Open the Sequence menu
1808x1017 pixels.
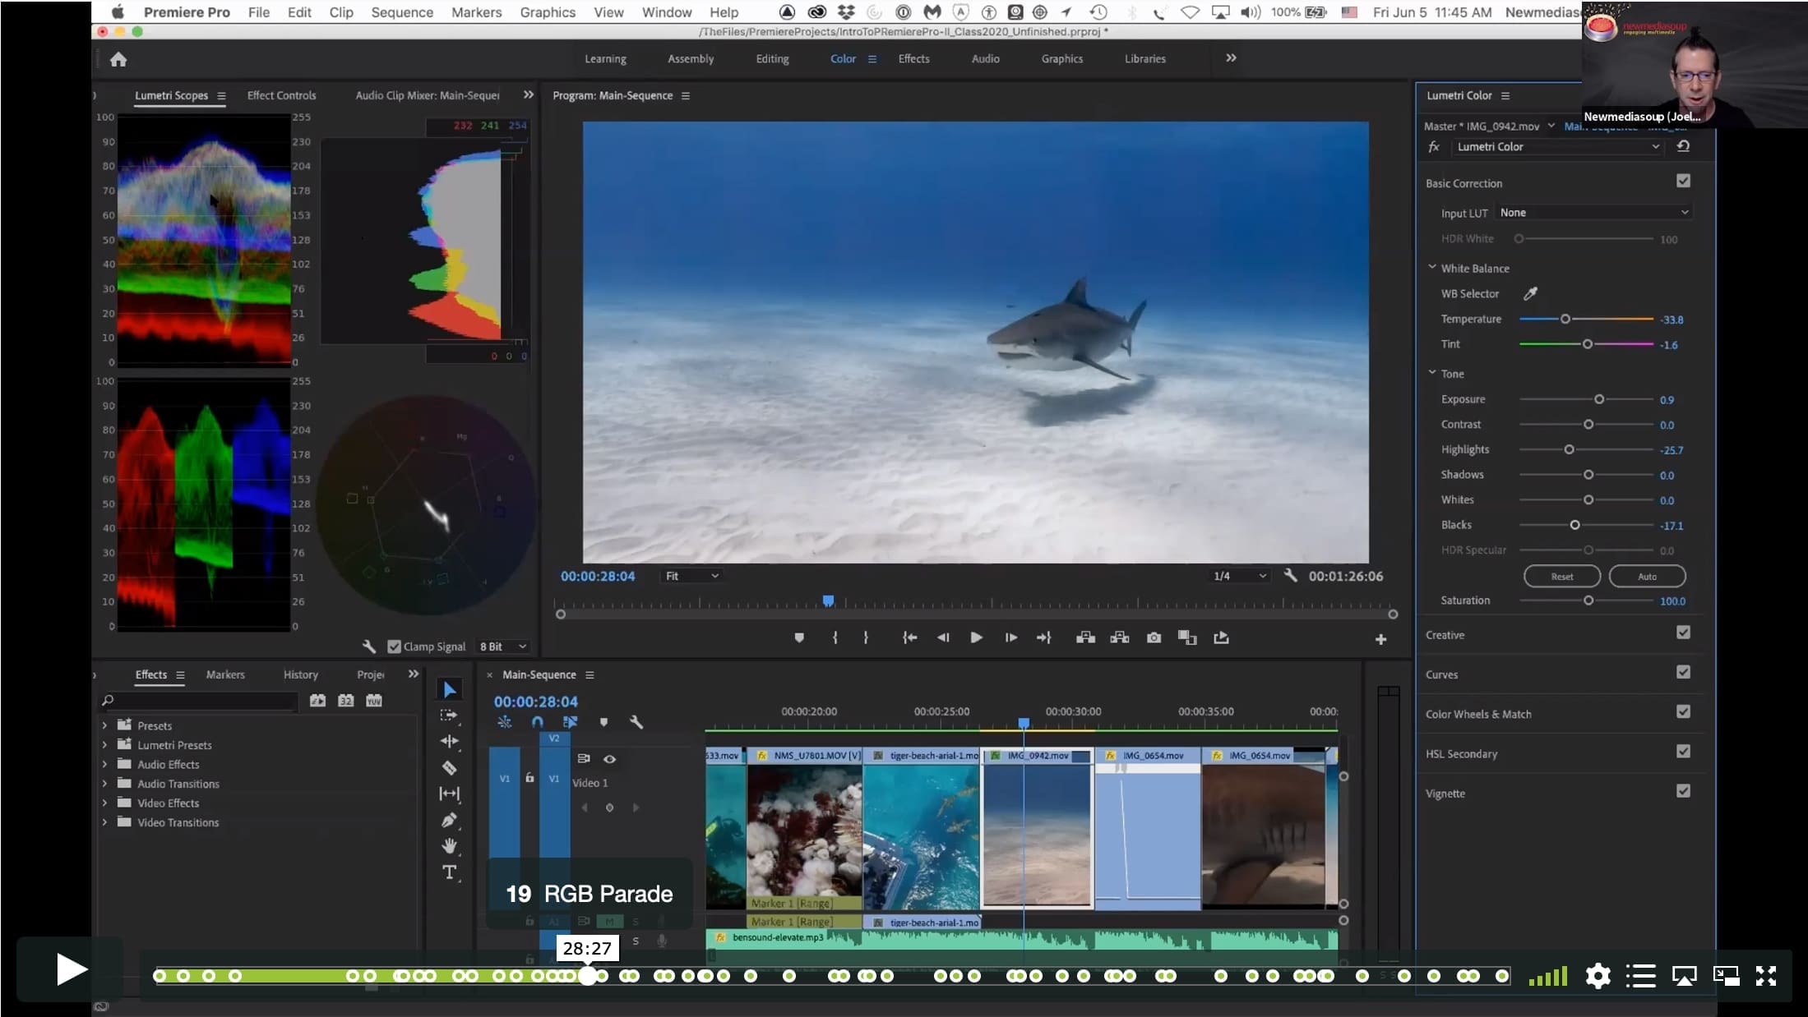click(401, 12)
